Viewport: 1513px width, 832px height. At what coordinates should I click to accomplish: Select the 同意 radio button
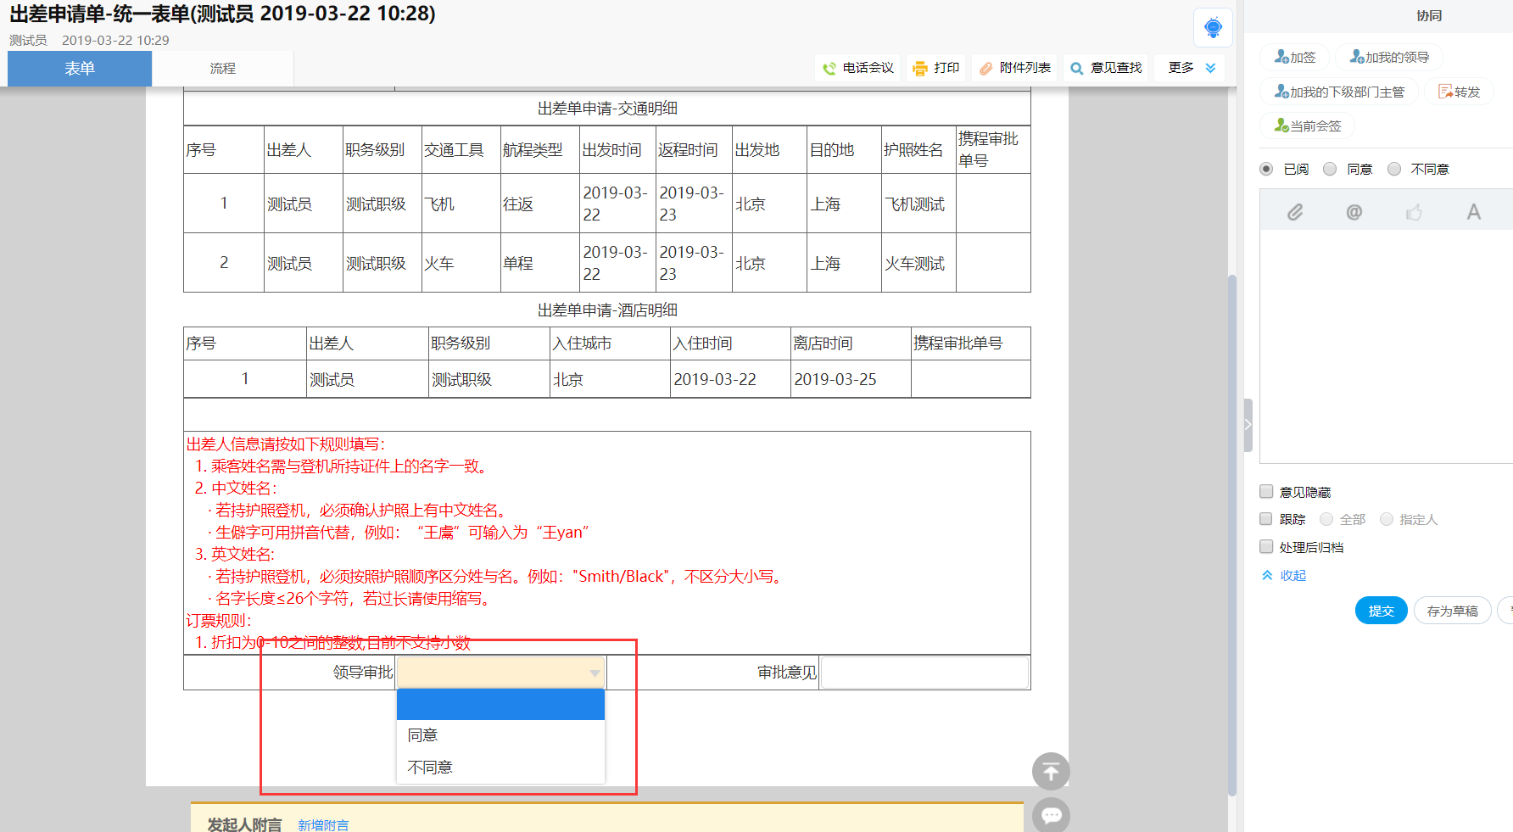click(x=1330, y=169)
